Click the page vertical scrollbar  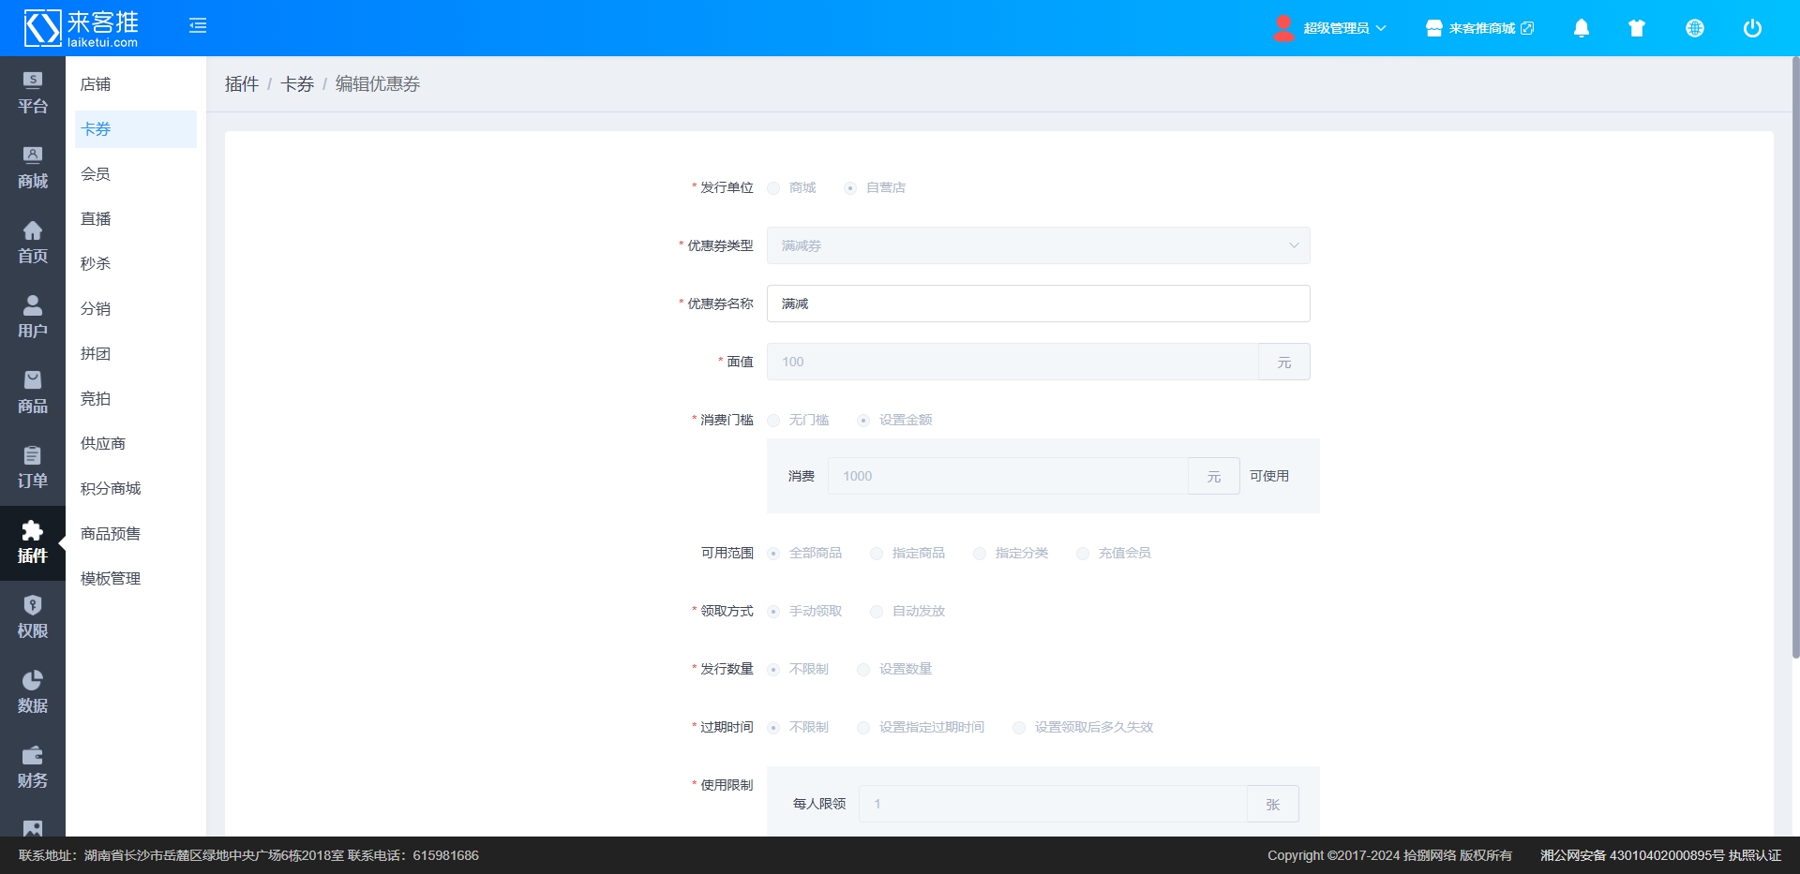pos(1794,356)
